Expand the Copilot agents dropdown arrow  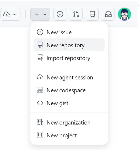coord(15,14)
